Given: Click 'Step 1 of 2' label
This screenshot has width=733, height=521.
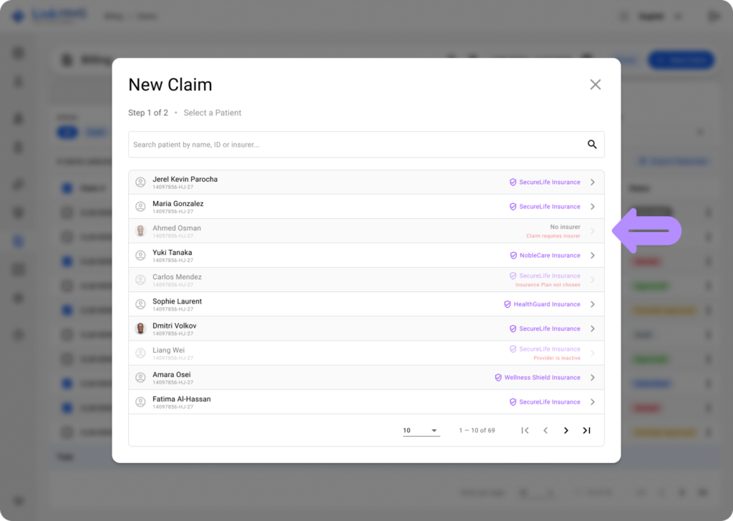Looking at the screenshot, I should (x=147, y=112).
